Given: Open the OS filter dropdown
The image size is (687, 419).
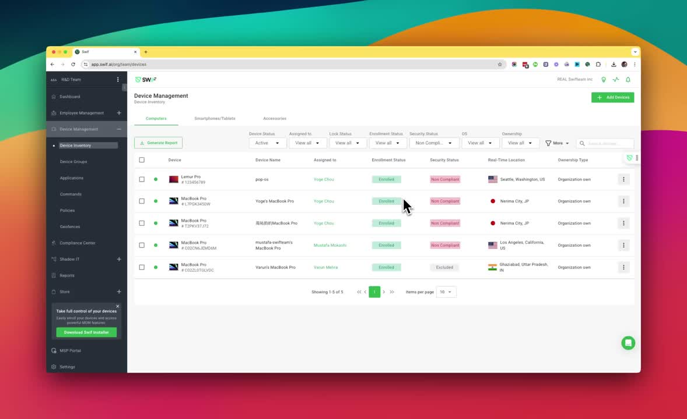Looking at the screenshot, I should coord(480,143).
